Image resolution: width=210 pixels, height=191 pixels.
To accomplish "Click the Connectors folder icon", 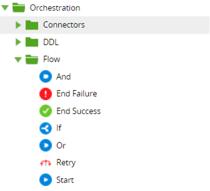I will point(32,25).
